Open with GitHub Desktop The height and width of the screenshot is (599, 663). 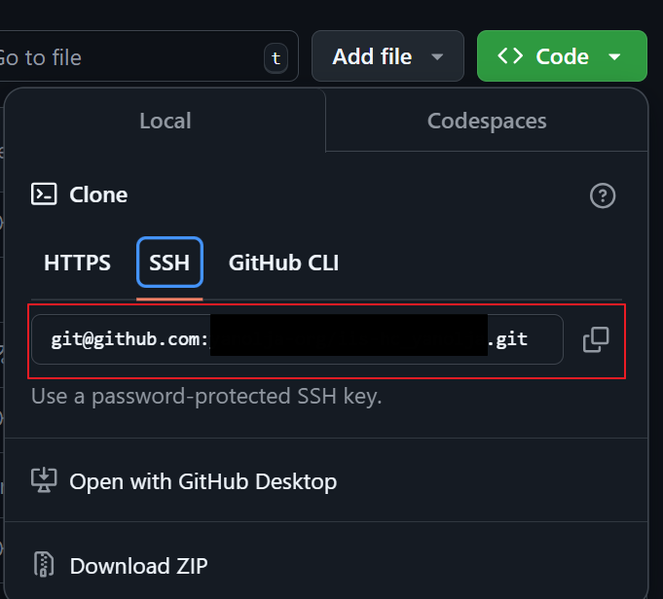coord(203,481)
